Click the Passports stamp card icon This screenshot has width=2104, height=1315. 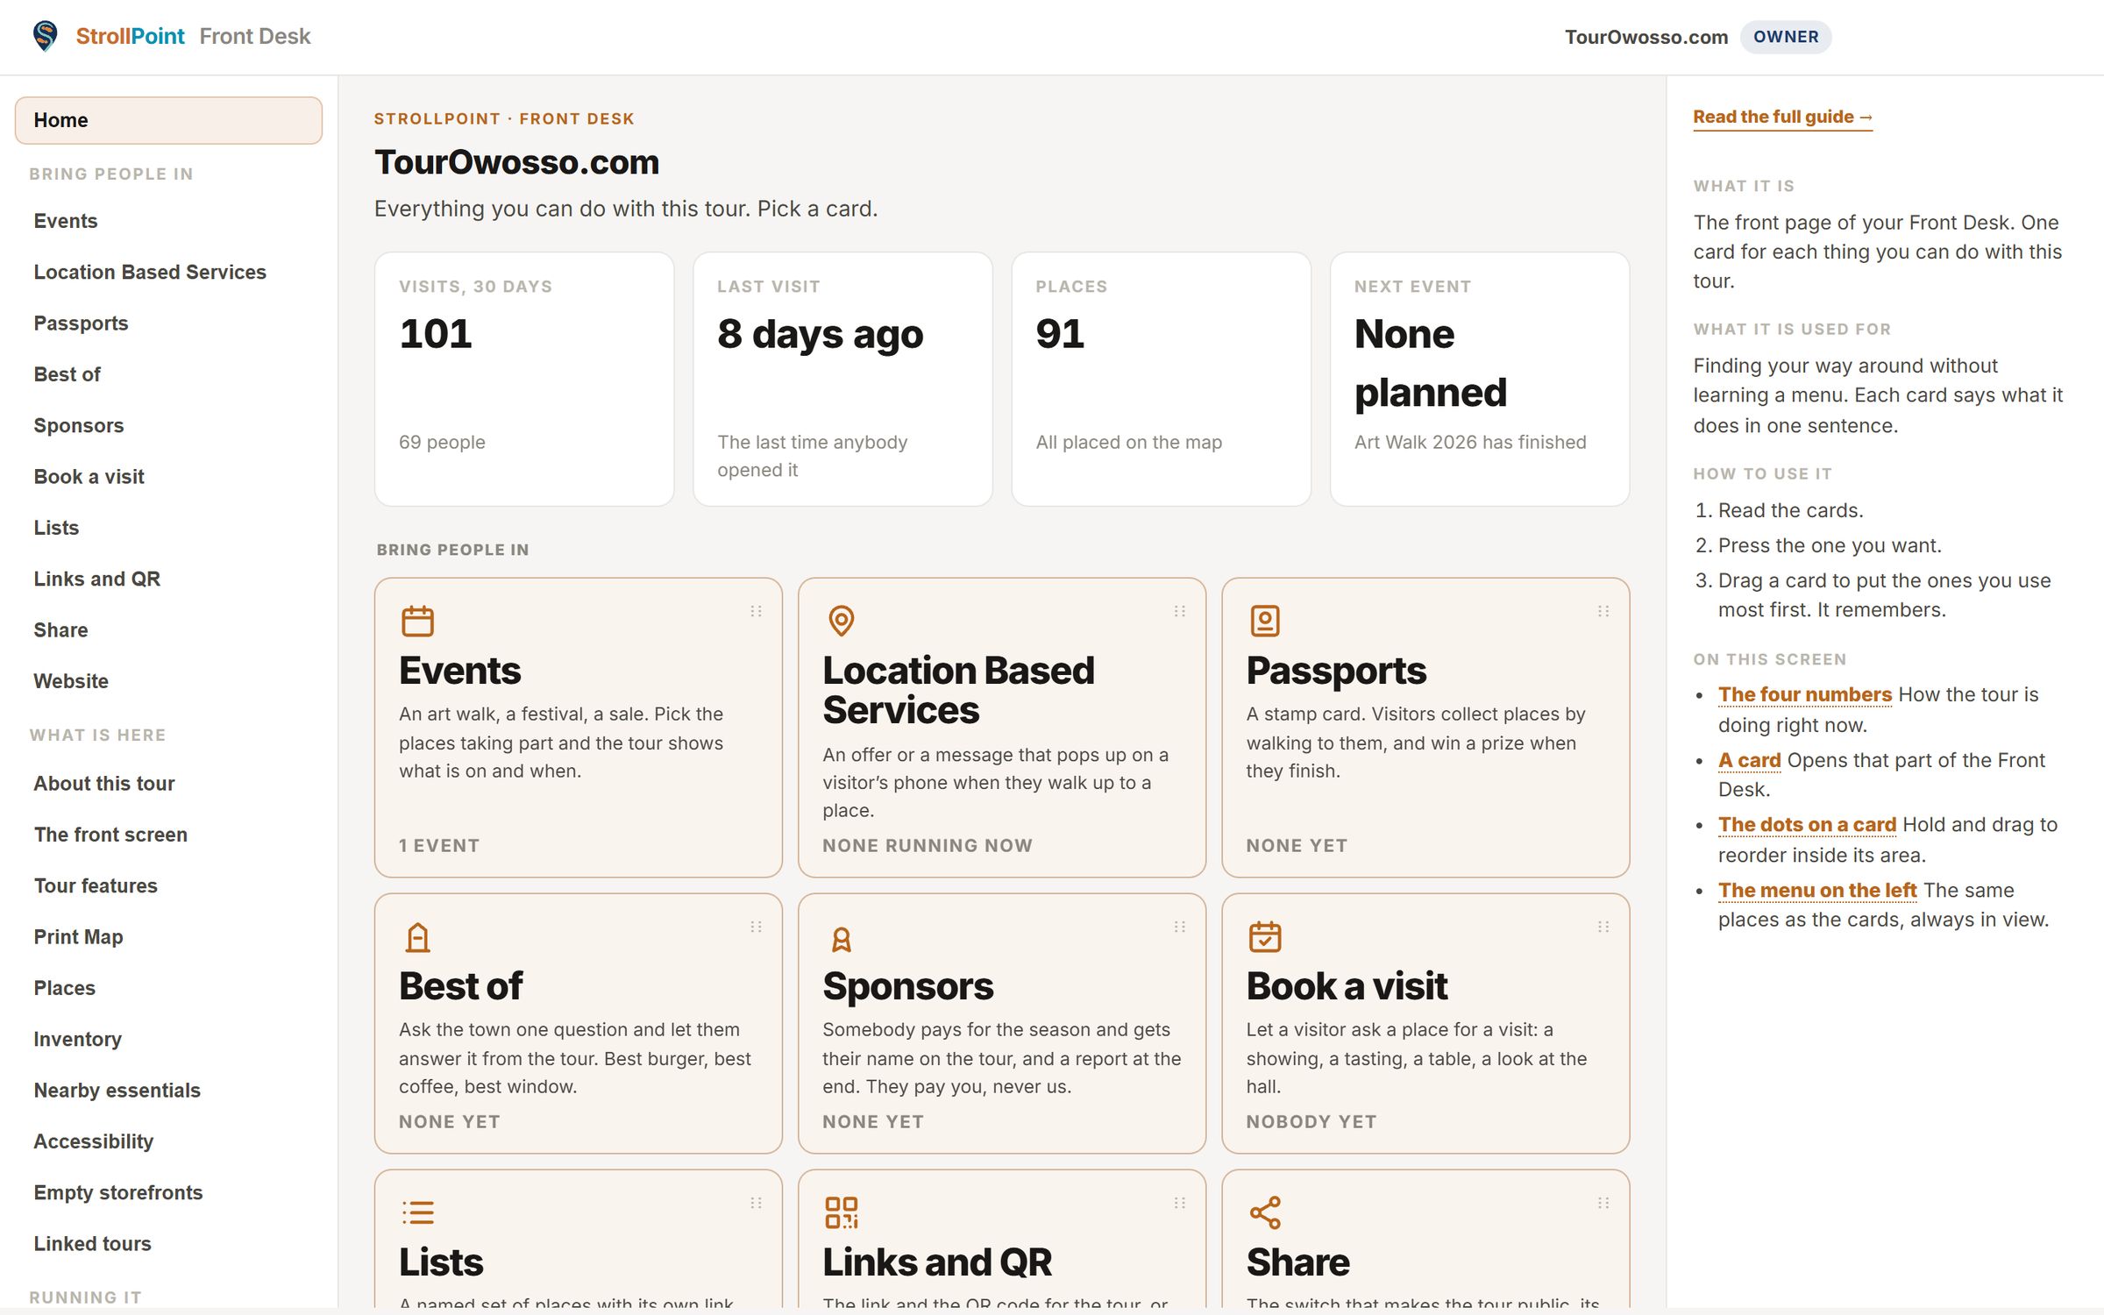click(1264, 621)
